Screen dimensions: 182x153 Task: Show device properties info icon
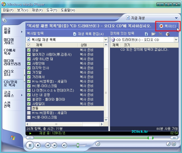[x=146, y=34]
